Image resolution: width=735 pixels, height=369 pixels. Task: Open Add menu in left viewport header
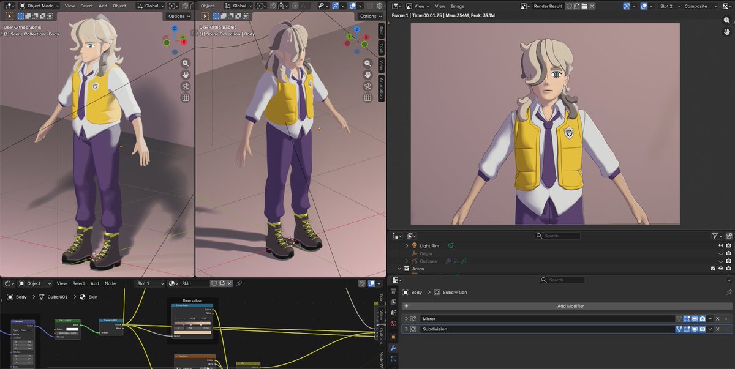coord(102,6)
